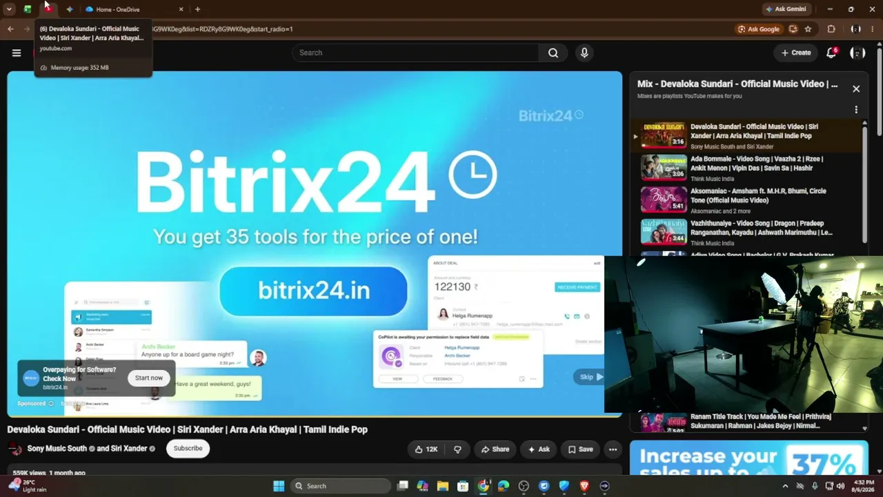Open Brave browser from the taskbar
Image resolution: width=883 pixels, height=497 pixels.
[584, 486]
